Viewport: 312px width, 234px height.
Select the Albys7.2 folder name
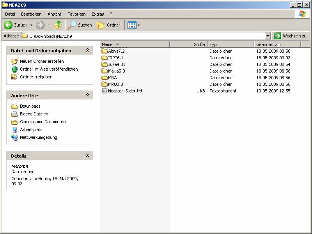click(116, 51)
